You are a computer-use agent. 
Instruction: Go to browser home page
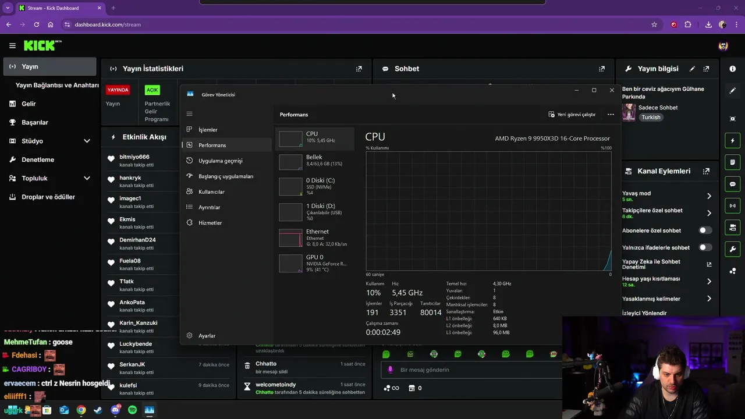51,24
